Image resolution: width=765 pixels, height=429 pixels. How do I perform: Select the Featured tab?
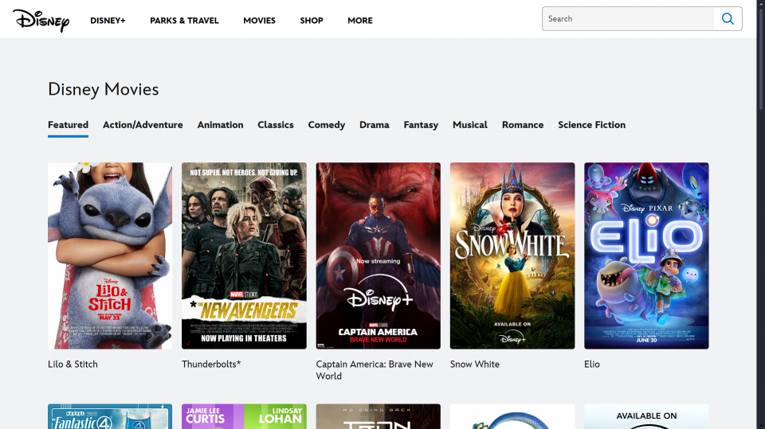pyautogui.click(x=68, y=125)
